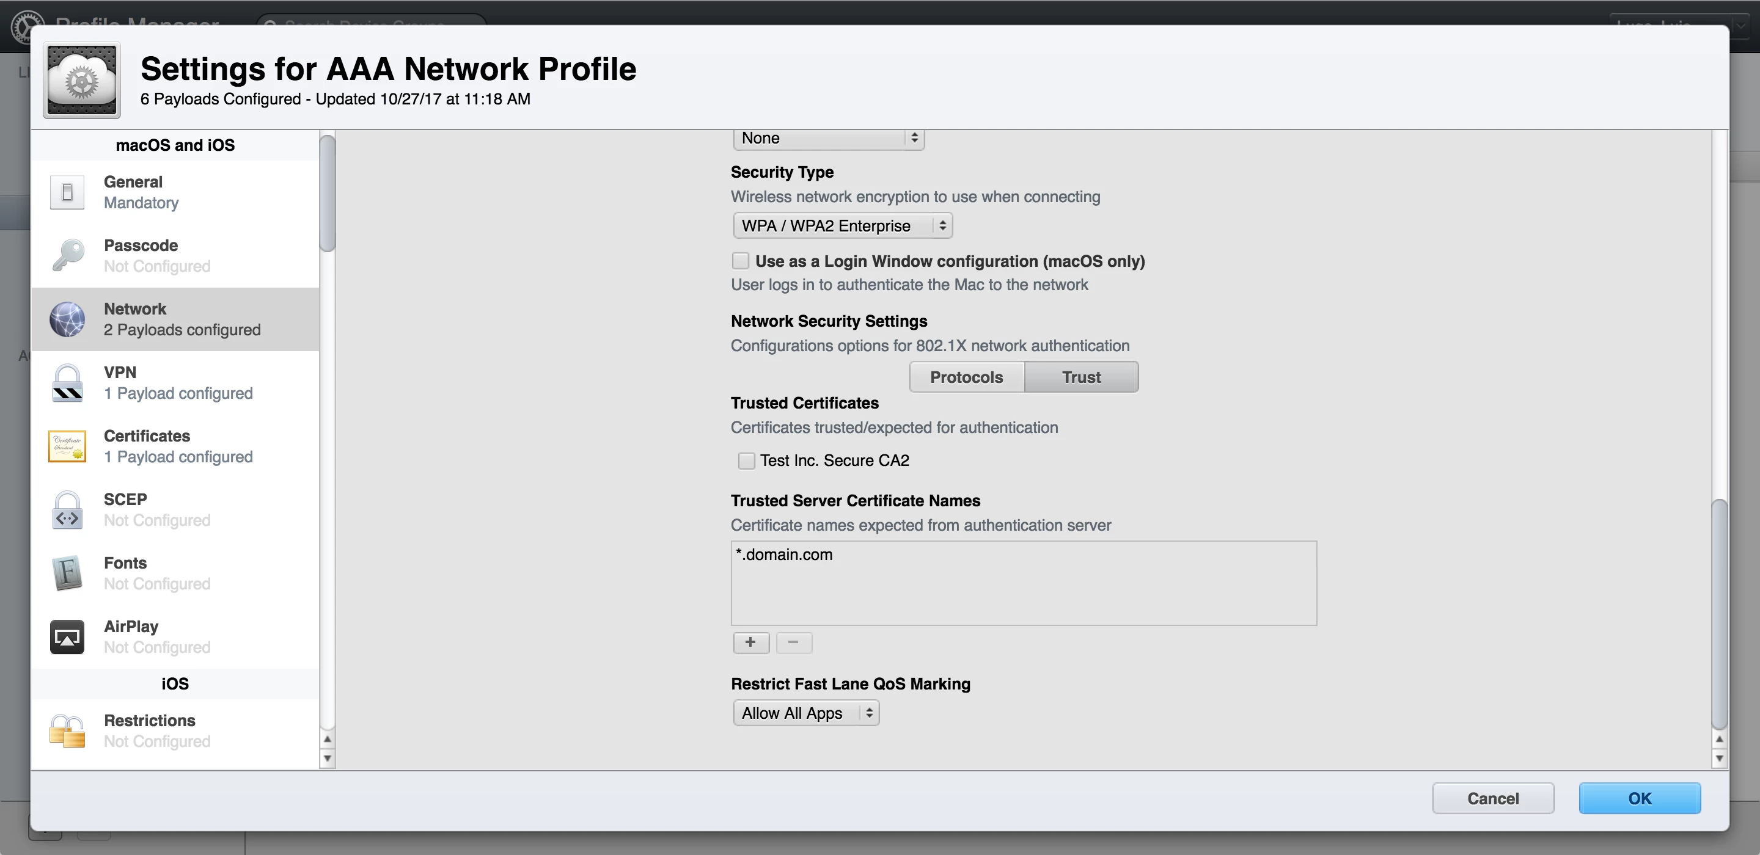
Task: Click the Cancel button
Action: pos(1492,798)
